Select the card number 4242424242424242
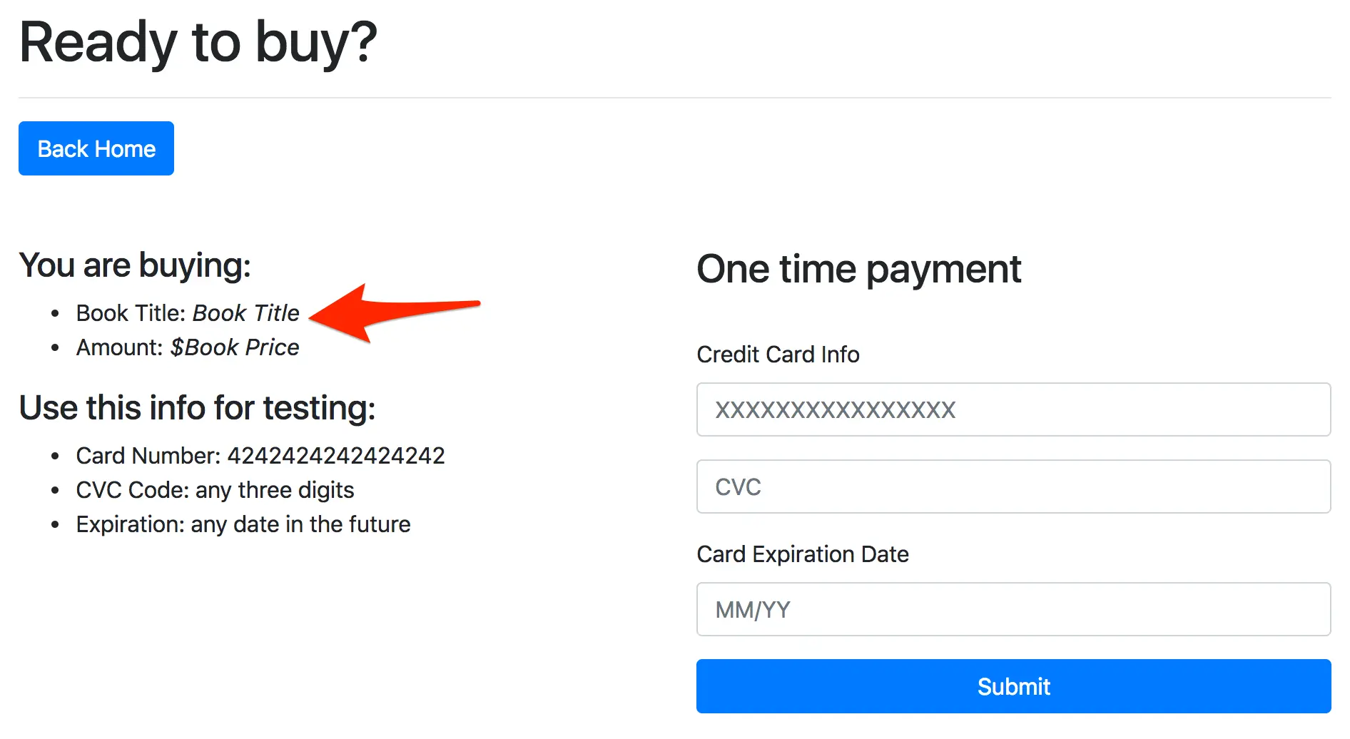 (336, 455)
